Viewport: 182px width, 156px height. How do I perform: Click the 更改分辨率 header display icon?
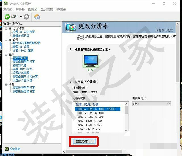(71, 28)
